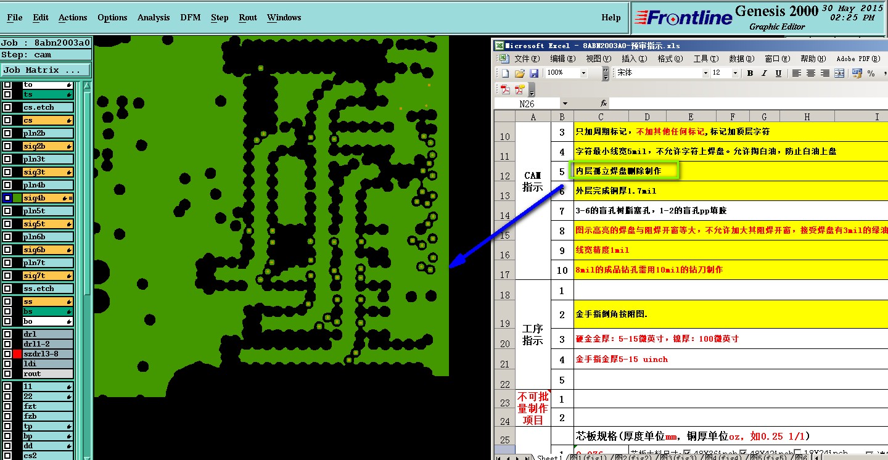Click hand icon on sig2b layer row
Screen dimensions: 888x460
point(69,146)
